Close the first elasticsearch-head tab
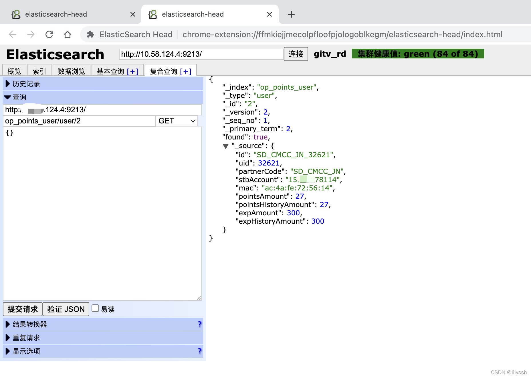The width and height of the screenshot is (531, 378). click(x=133, y=14)
